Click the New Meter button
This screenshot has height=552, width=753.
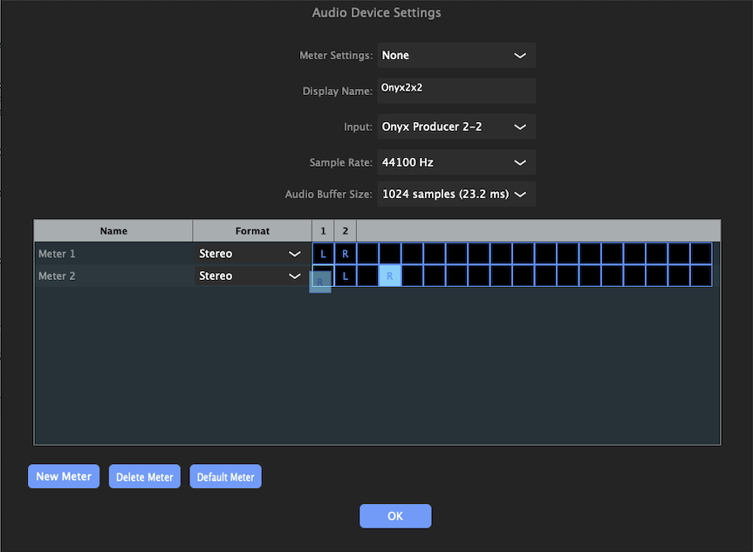coord(64,476)
